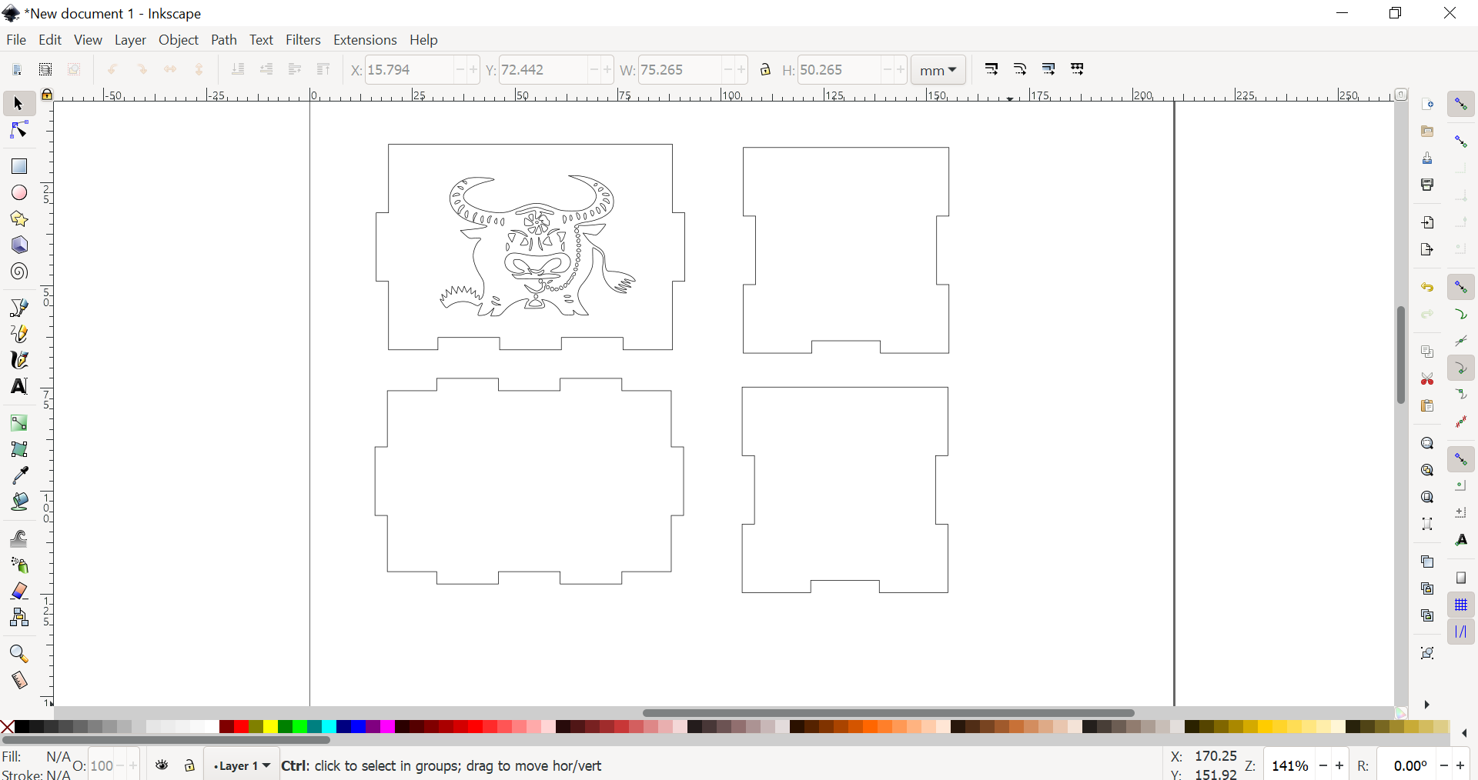Select the Node editing tool
The height and width of the screenshot is (780, 1478).
[x=18, y=130]
